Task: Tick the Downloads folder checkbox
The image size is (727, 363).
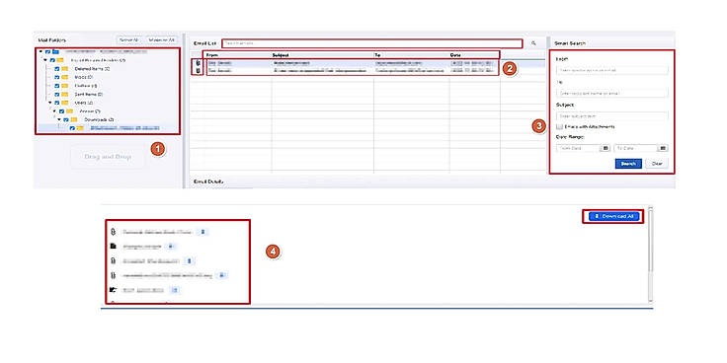Action: pyautogui.click(x=66, y=119)
